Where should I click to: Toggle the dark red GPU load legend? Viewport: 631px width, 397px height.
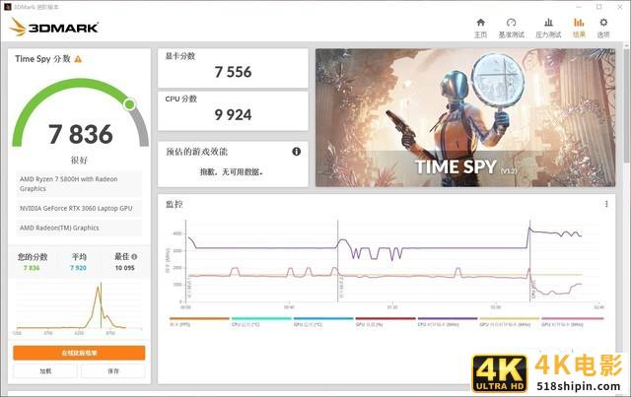(x=386, y=321)
